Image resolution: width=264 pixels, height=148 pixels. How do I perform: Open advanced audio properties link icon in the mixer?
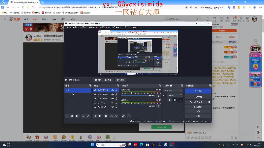click(x=123, y=116)
